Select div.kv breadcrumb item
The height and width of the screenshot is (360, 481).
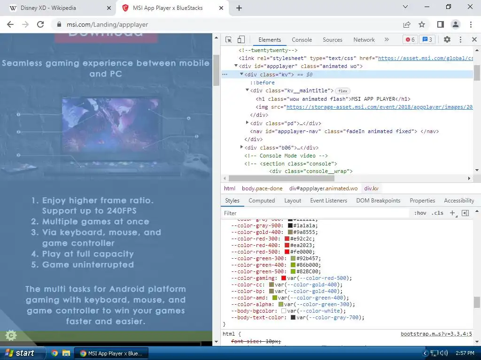pos(371,188)
